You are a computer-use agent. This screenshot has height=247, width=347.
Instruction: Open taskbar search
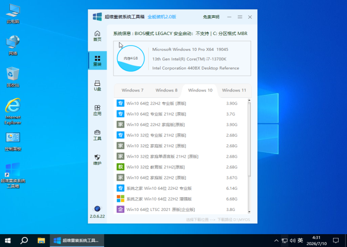(x=24, y=241)
